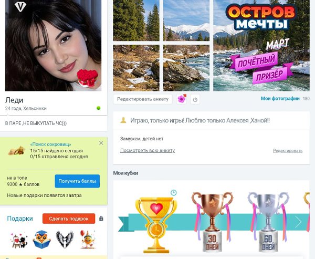Image resolution: width=315 pixels, height=259 pixels.
Task: Close the Поиск сокровищ panel
Action: coord(101,143)
